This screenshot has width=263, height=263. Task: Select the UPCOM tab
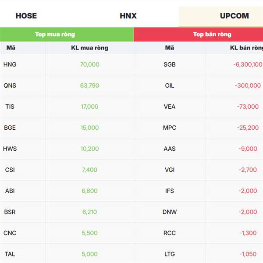coord(235,16)
